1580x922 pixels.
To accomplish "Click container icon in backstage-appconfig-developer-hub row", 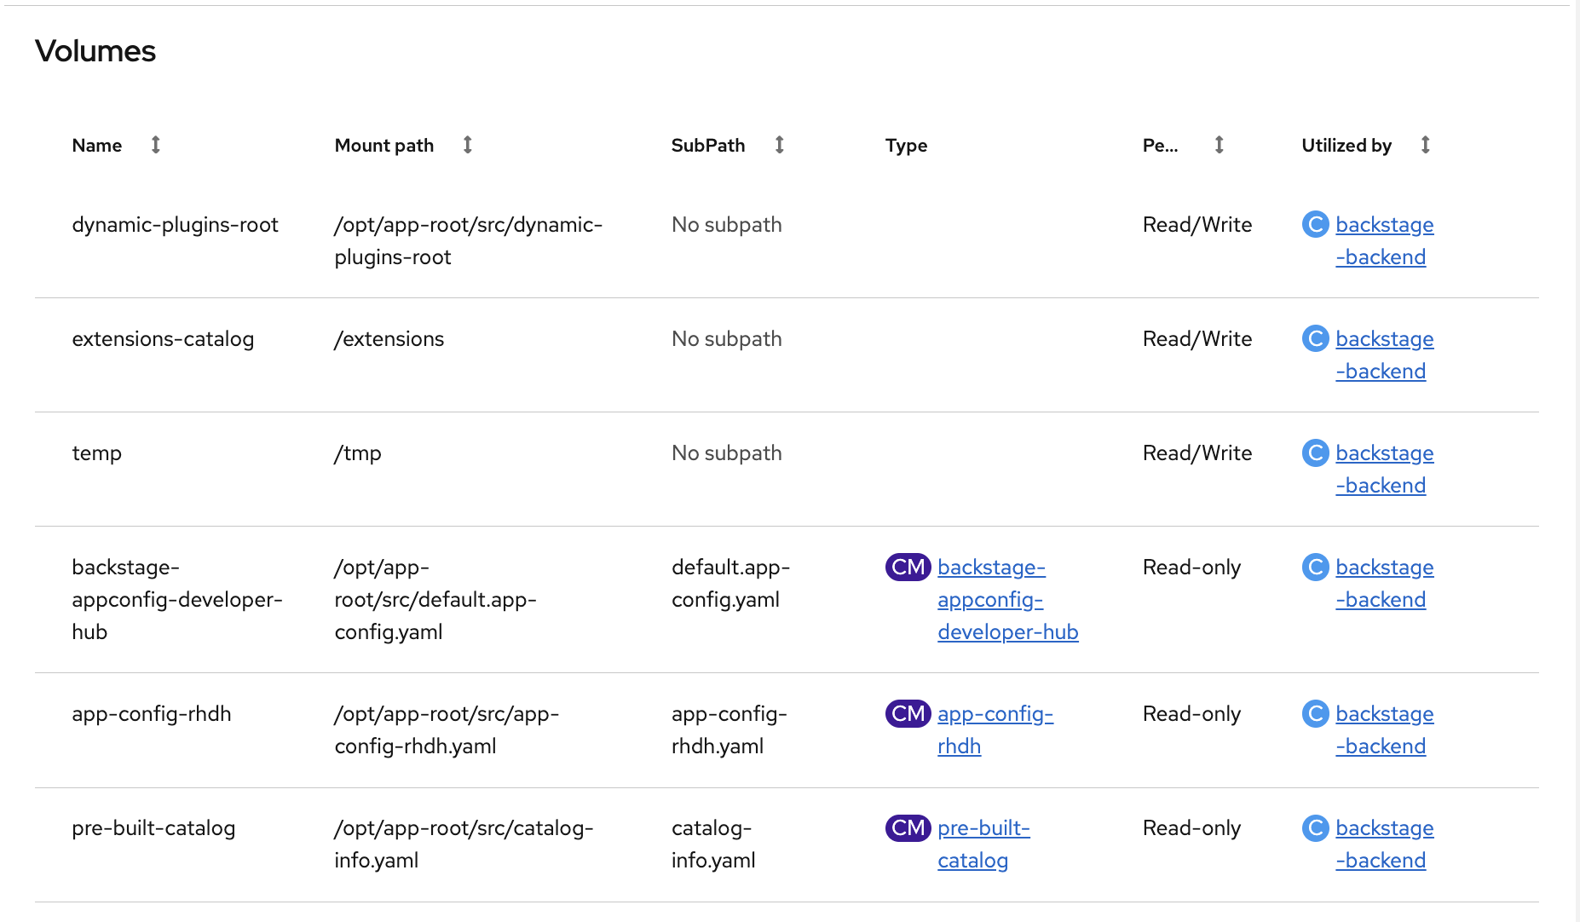I will click(x=1315, y=567).
